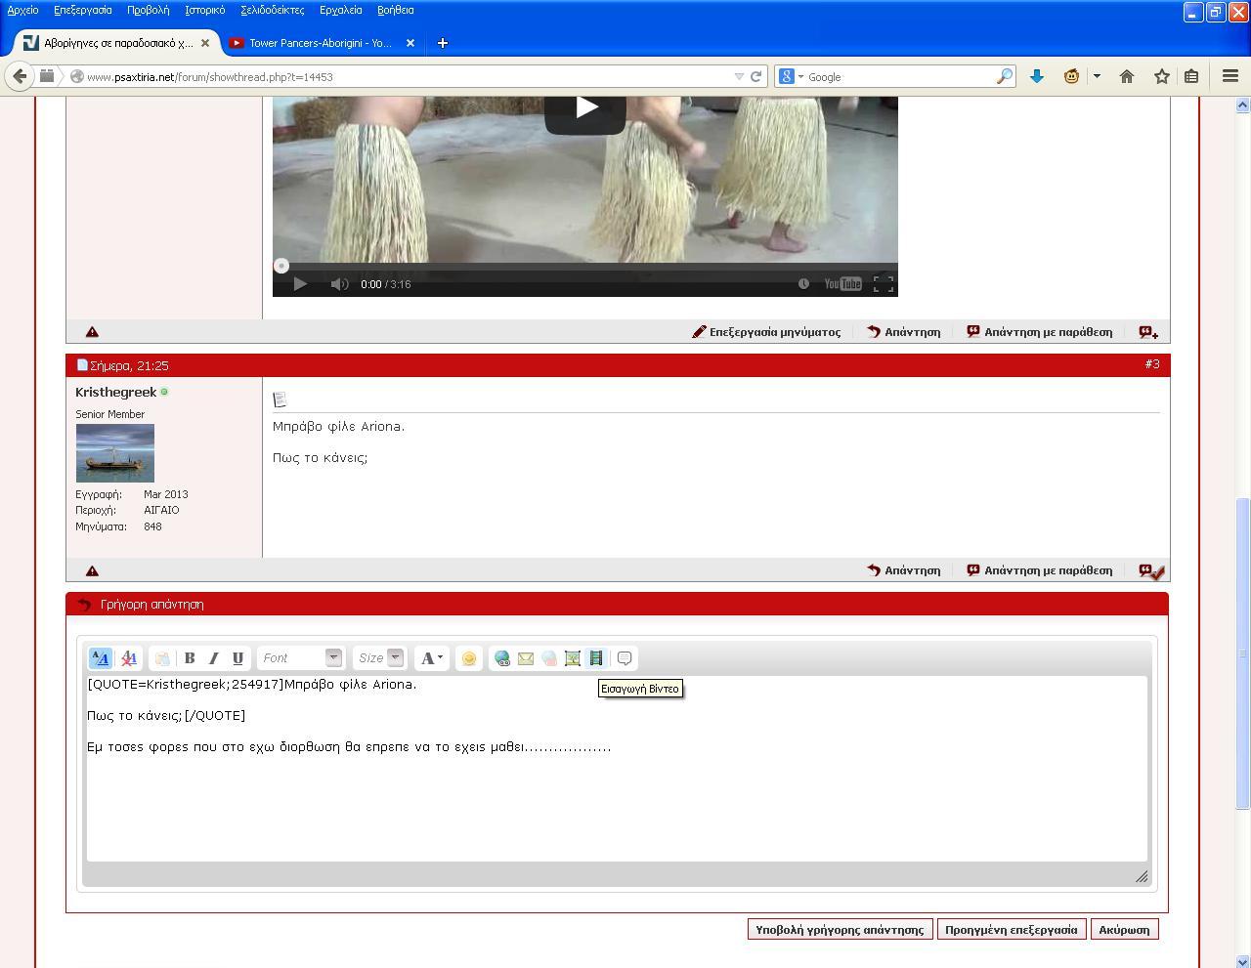This screenshot has width=1251, height=968.
Task: Open the Font dropdown in the editor
Action: tap(300, 658)
